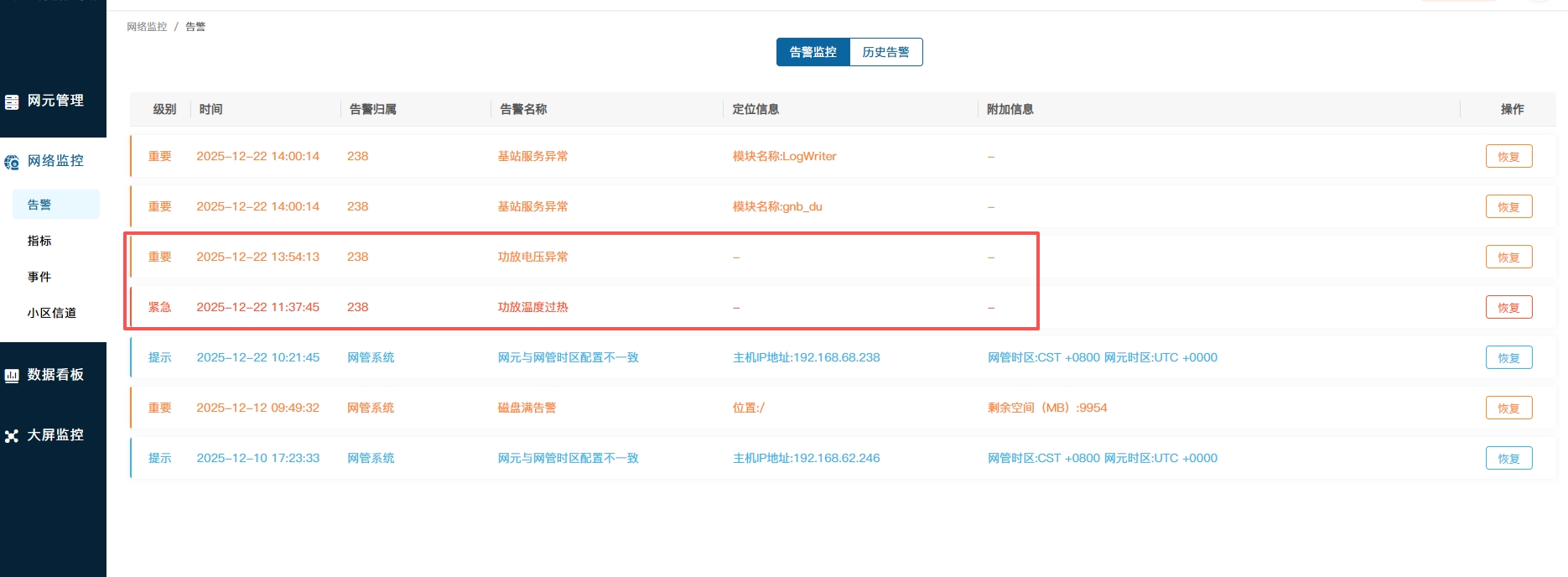This screenshot has width=1568, height=577.
Task: Click 恢复 for the 192.168.62.246 timezone alarm
Action: click(1508, 459)
